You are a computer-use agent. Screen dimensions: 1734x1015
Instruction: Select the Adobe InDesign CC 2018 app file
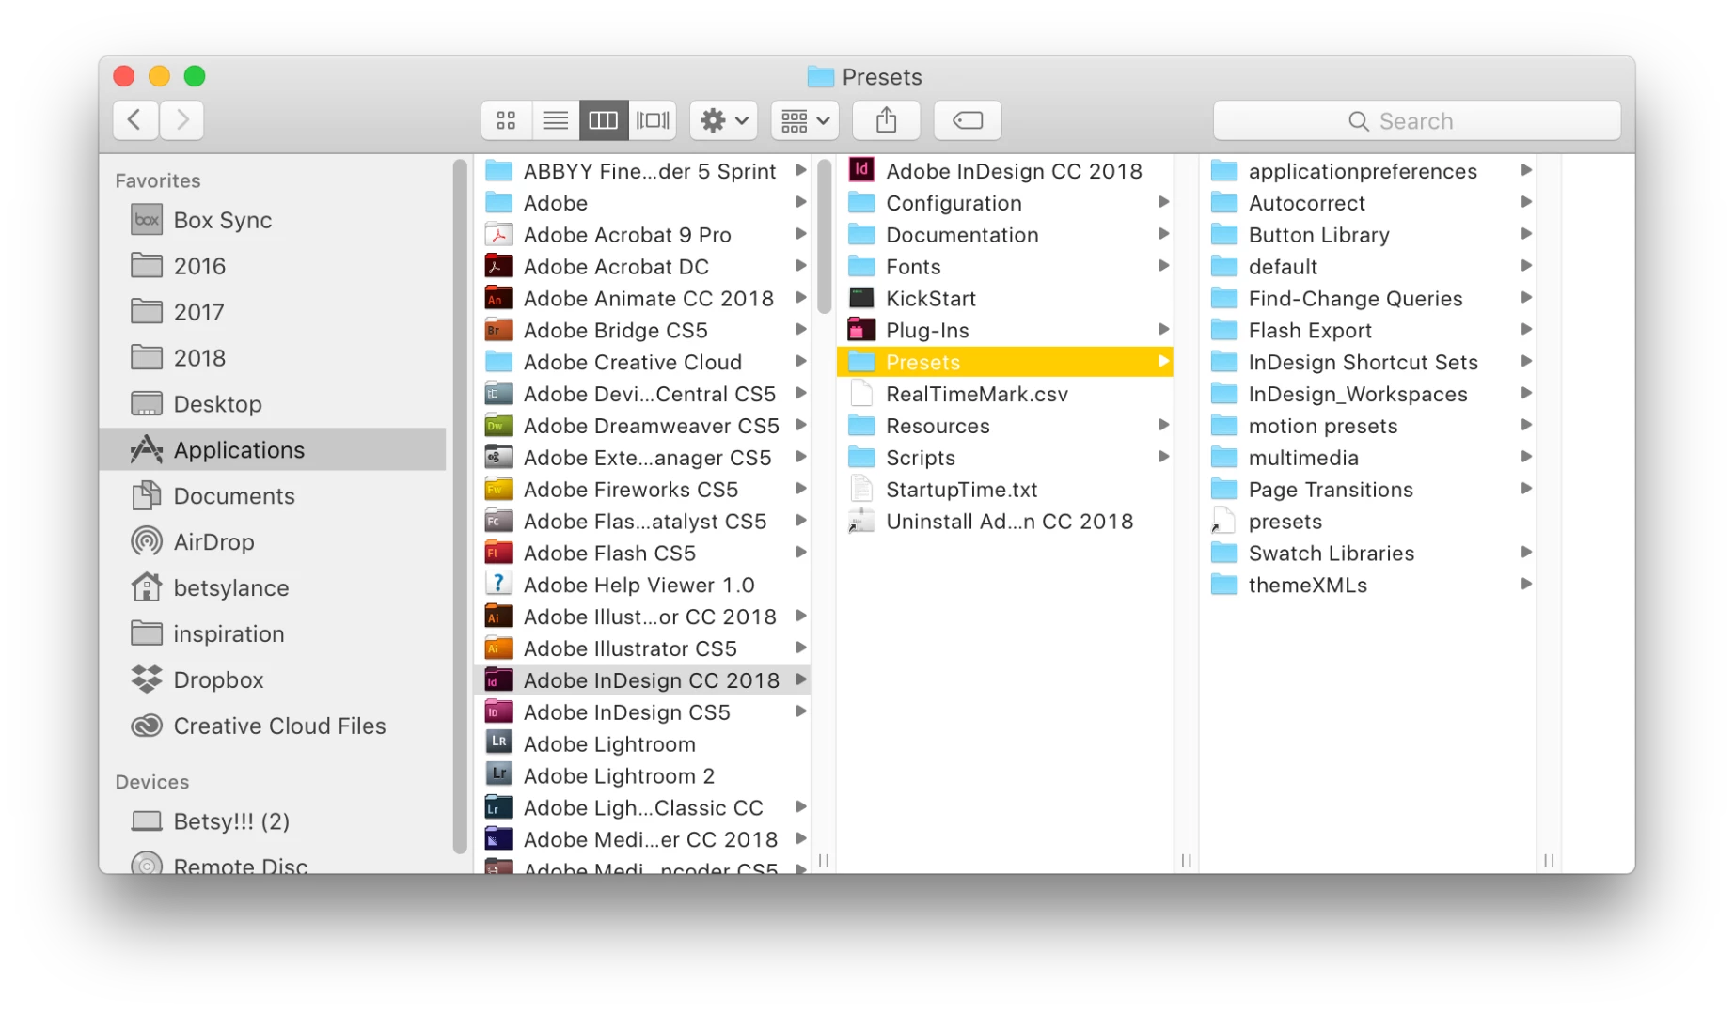1005,171
